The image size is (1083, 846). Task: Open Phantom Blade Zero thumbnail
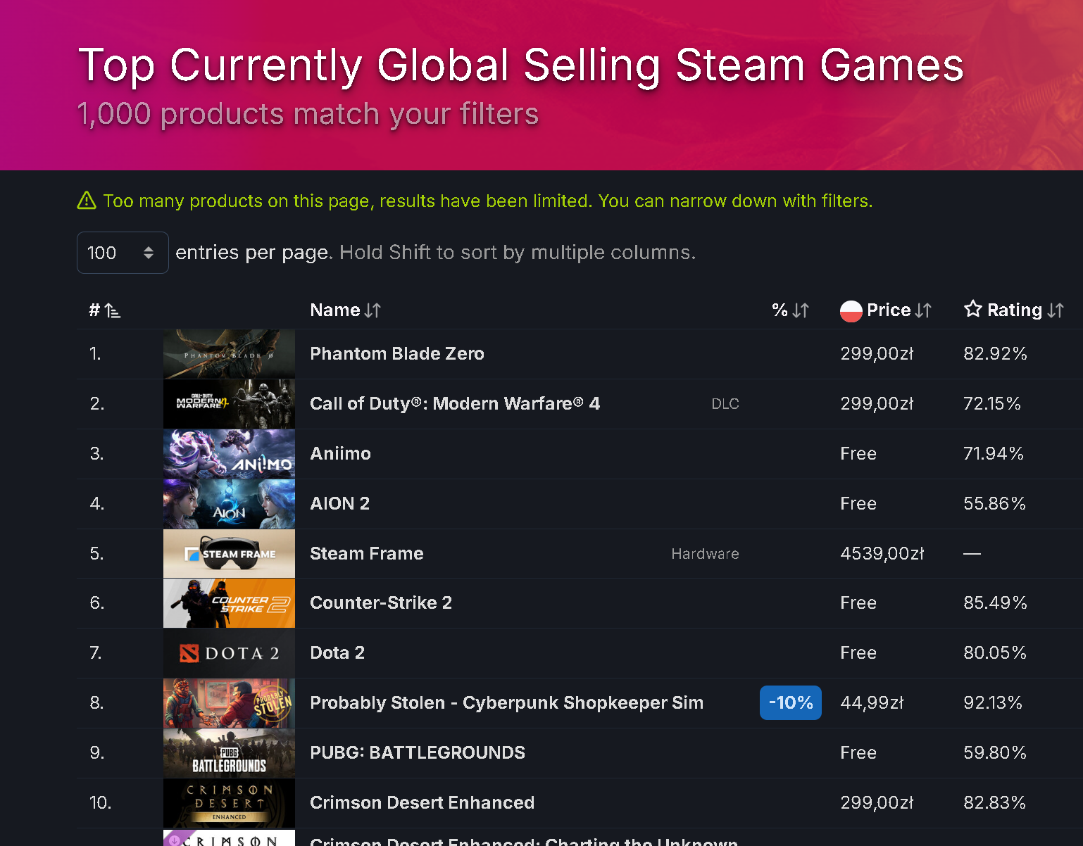coord(229,354)
